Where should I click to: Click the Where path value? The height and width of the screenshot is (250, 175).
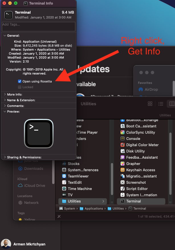tap(46, 49)
